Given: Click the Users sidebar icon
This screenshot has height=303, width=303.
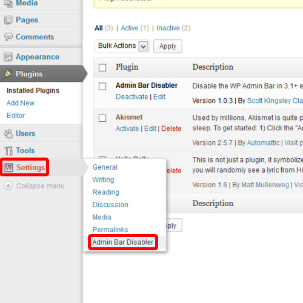Looking at the screenshot, I should click(x=8, y=134).
